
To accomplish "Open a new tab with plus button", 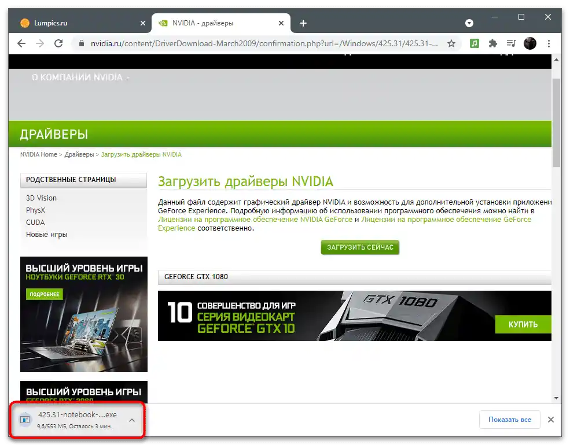I will (x=303, y=23).
